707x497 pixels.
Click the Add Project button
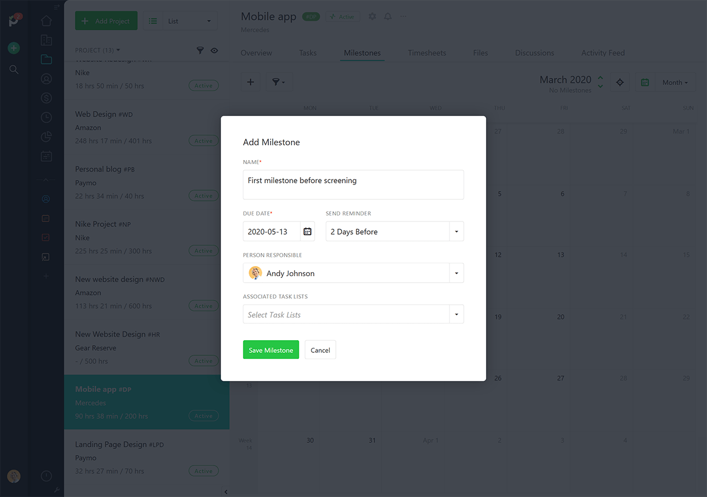[105, 21]
